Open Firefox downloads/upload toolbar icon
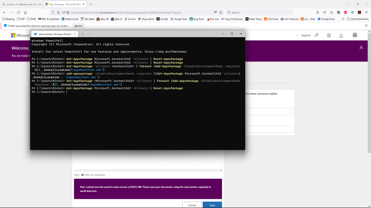 coord(318,13)
